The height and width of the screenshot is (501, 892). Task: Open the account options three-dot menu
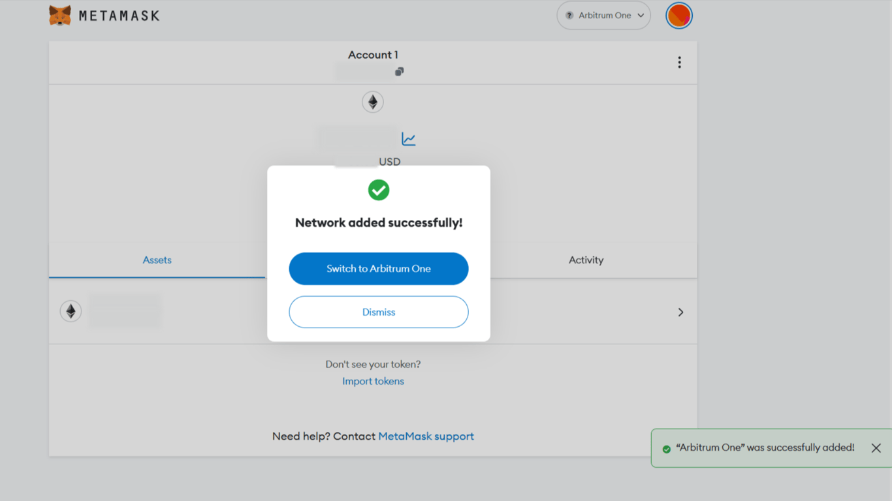pyautogui.click(x=679, y=62)
